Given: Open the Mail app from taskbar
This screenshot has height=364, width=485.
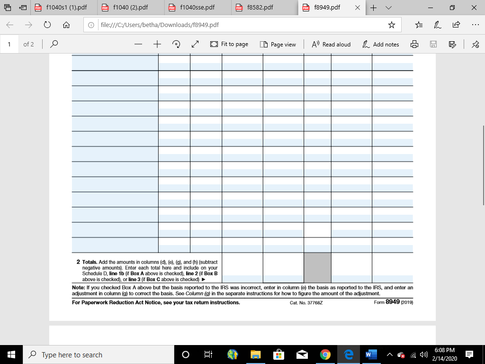Looking at the screenshot, I should tap(302, 355).
